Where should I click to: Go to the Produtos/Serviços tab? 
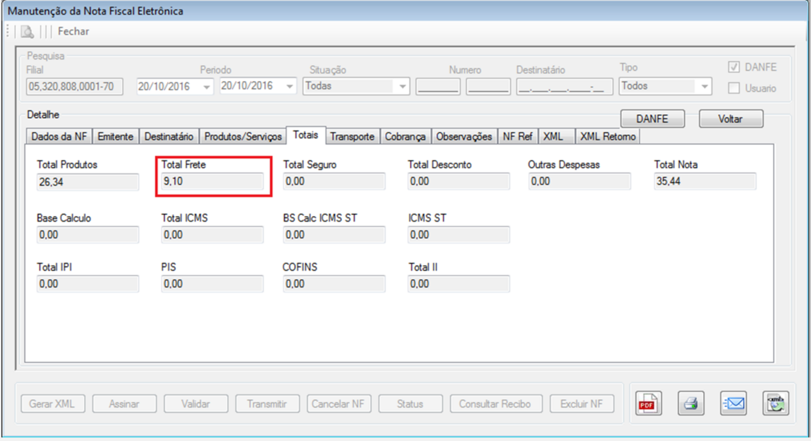[x=243, y=136]
